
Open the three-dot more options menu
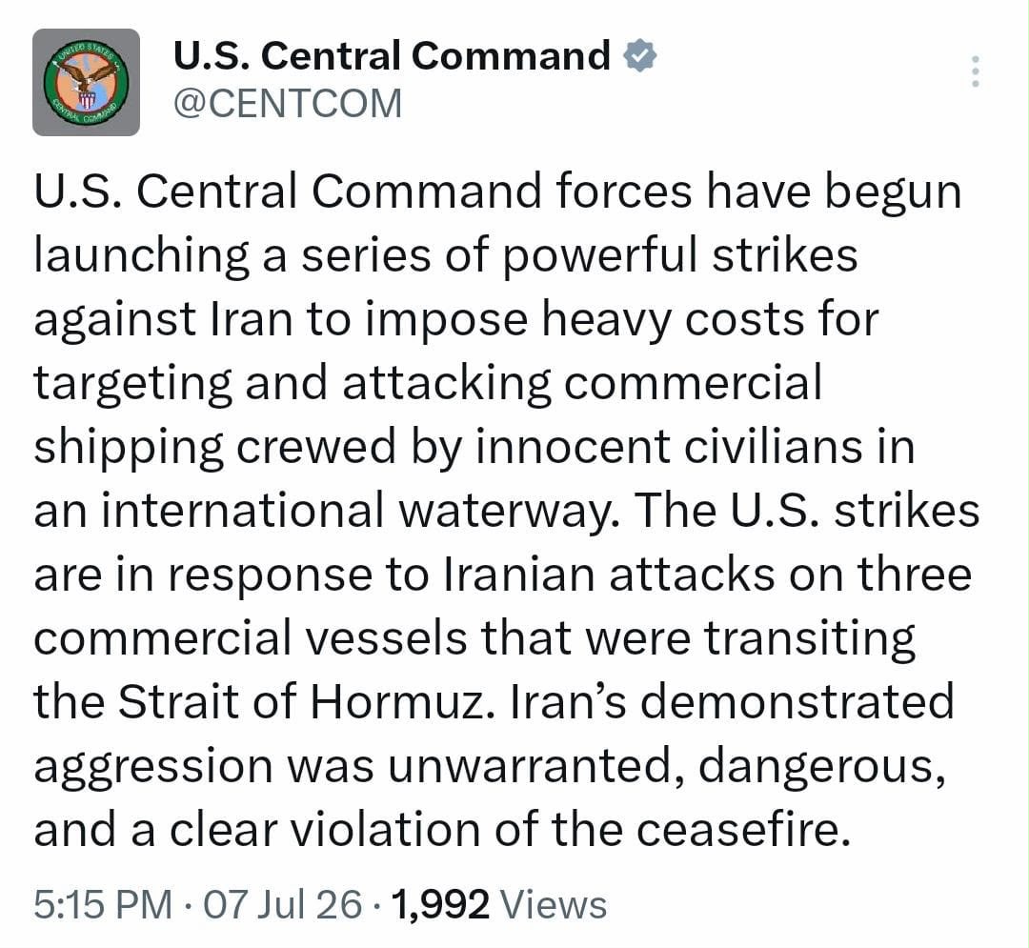pos(976,71)
